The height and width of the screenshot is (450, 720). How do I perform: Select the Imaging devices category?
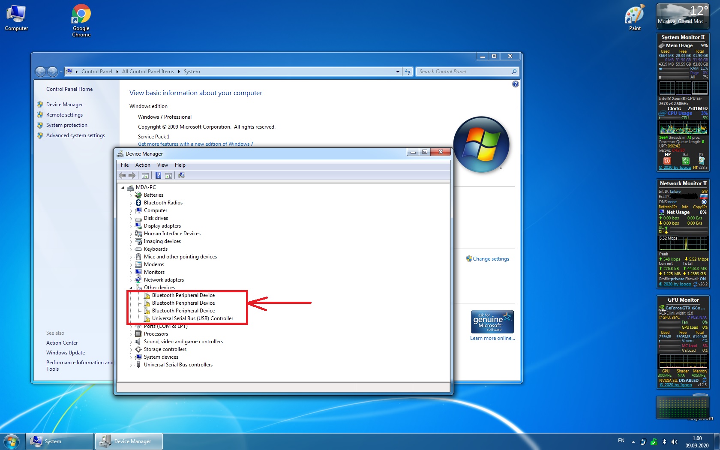(x=162, y=241)
